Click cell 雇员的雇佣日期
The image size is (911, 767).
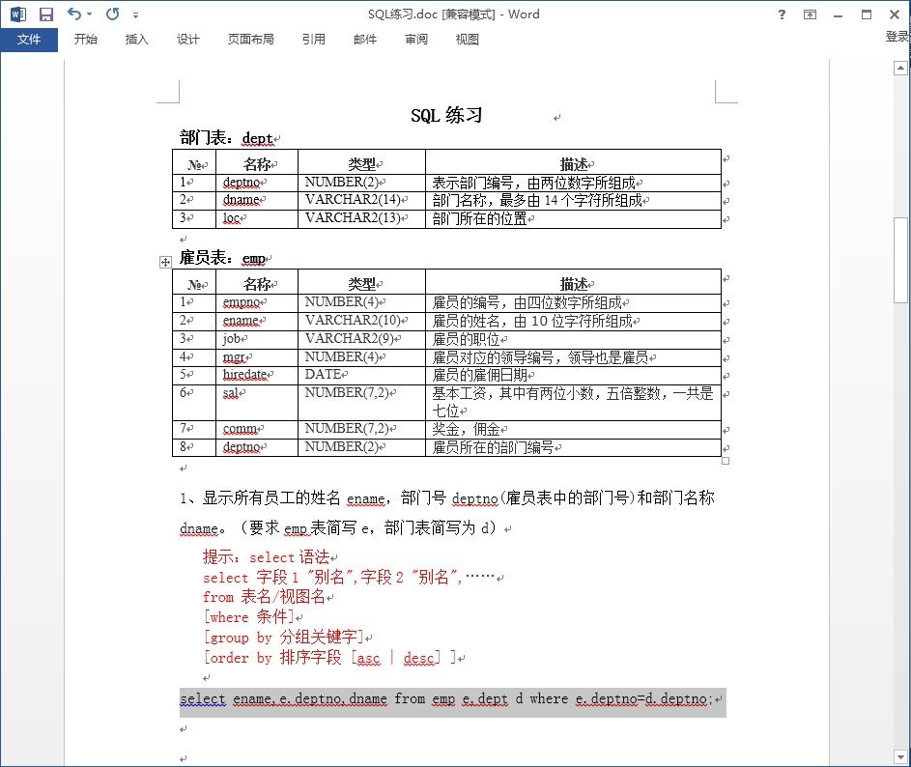pos(573,376)
